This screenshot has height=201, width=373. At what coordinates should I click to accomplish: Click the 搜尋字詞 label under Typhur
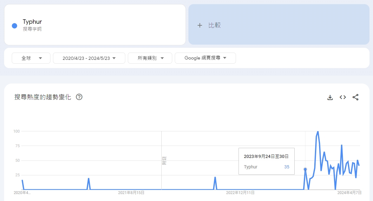[32, 29]
